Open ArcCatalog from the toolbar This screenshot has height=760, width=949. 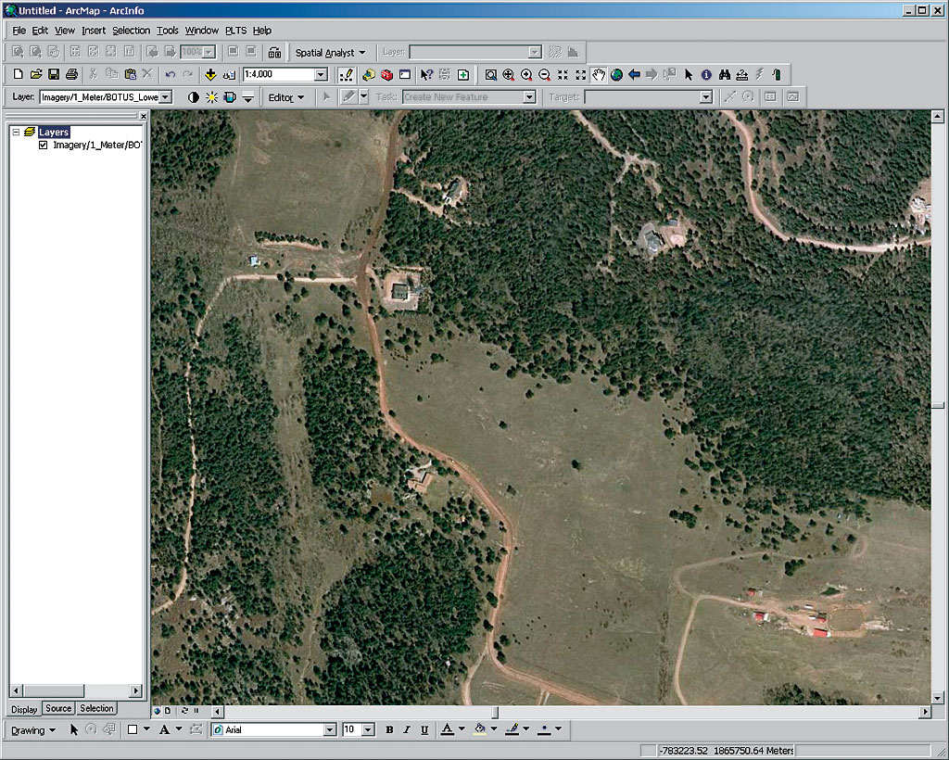pos(369,74)
